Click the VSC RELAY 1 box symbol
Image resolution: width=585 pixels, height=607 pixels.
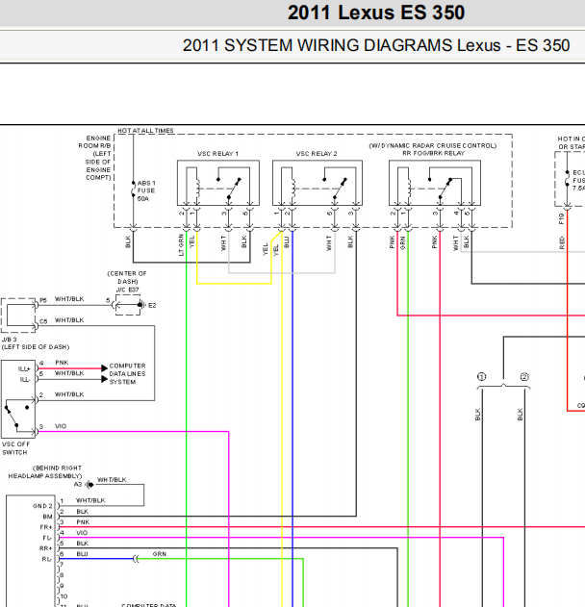pyautogui.click(x=218, y=183)
